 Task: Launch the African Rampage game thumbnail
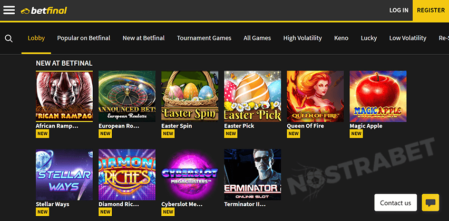tap(64, 96)
